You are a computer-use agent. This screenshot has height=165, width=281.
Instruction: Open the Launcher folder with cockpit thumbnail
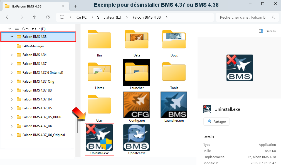[136, 72]
